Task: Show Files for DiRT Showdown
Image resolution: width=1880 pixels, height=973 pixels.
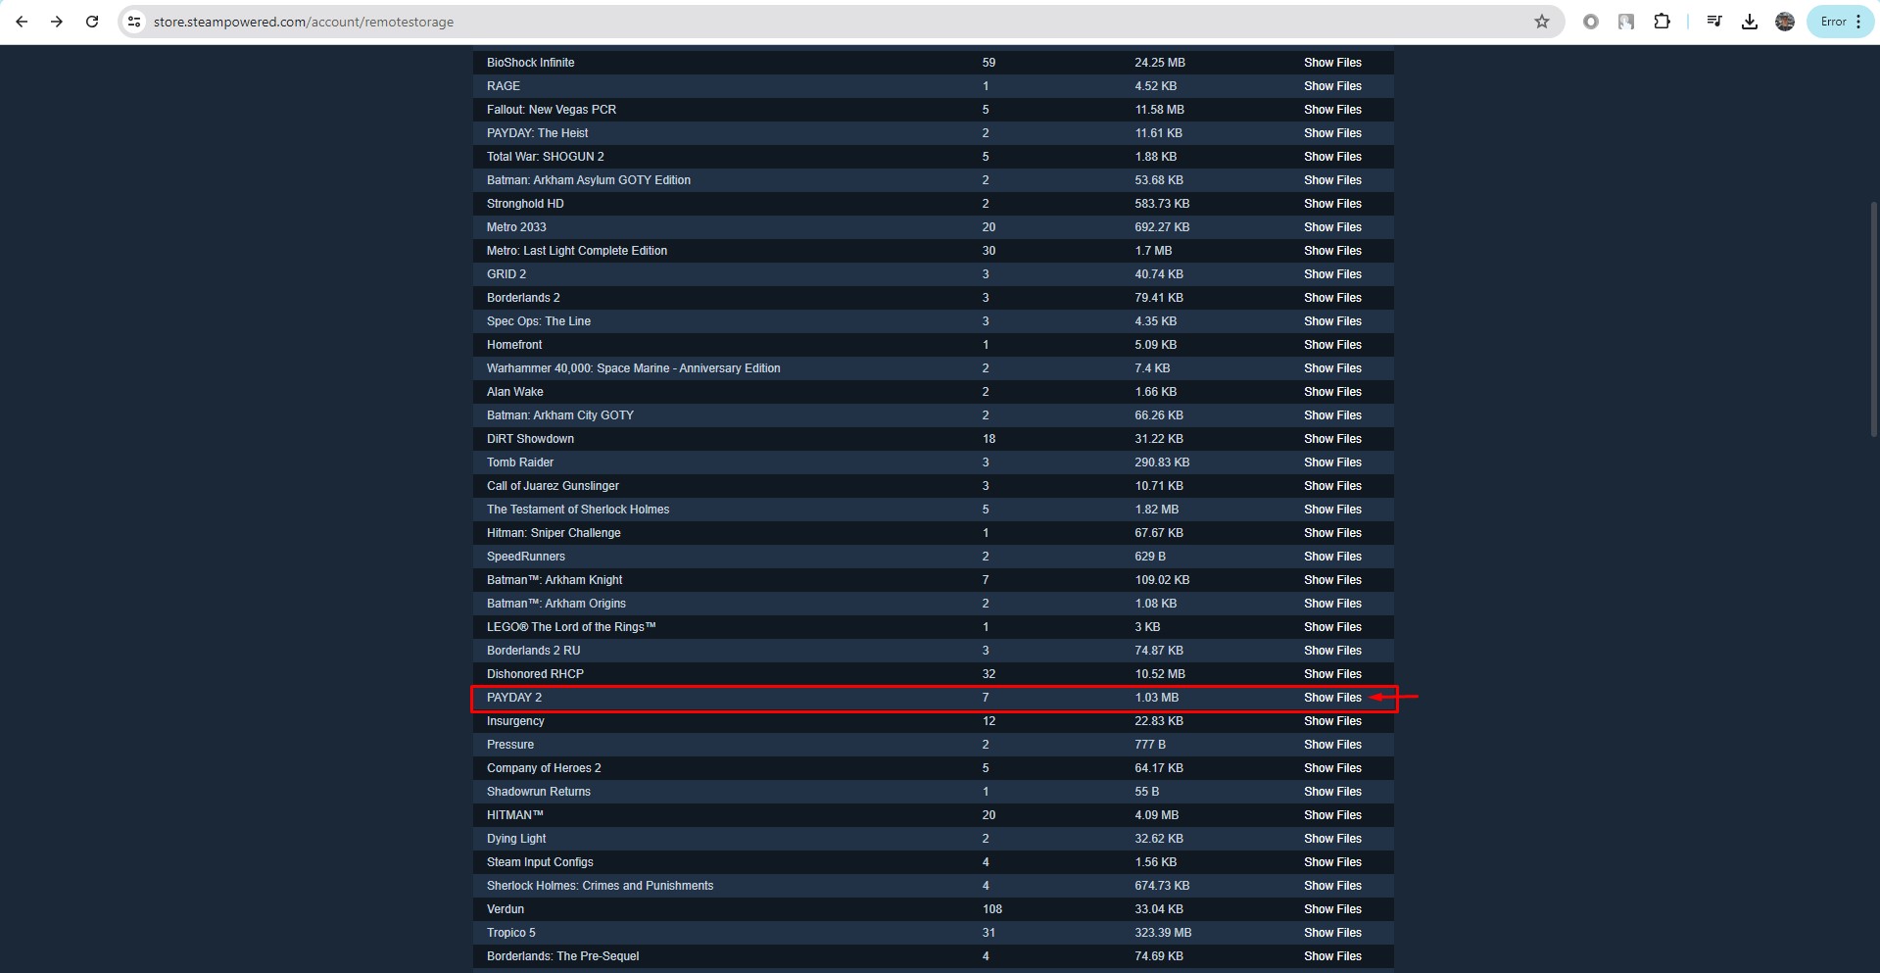Action: tap(1332, 439)
